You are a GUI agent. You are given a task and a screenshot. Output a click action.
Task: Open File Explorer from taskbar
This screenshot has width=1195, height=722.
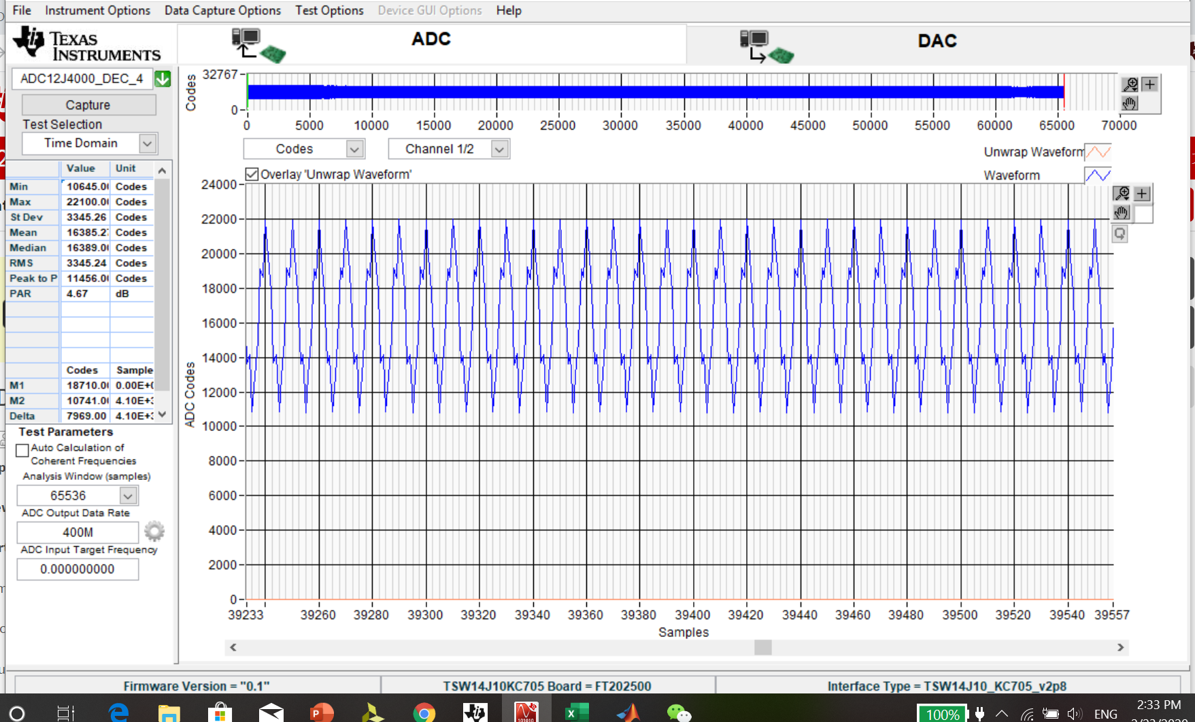pyautogui.click(x=169, y=712)
